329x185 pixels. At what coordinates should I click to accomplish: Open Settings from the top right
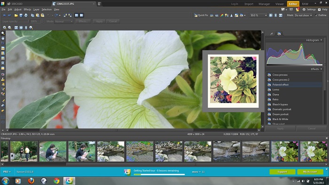tap(309, 9)
